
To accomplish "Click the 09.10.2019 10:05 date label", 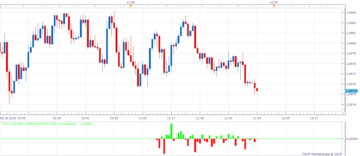I will click(x=13, y=118).
